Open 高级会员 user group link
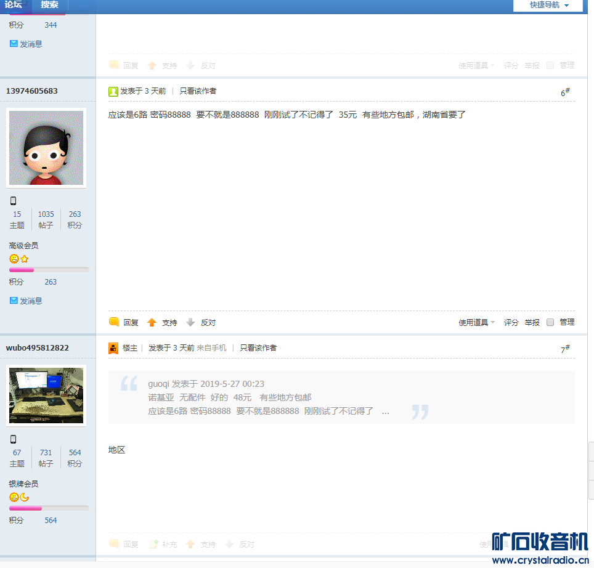Screen dimensions: 594x568 [x=23, y=245]
